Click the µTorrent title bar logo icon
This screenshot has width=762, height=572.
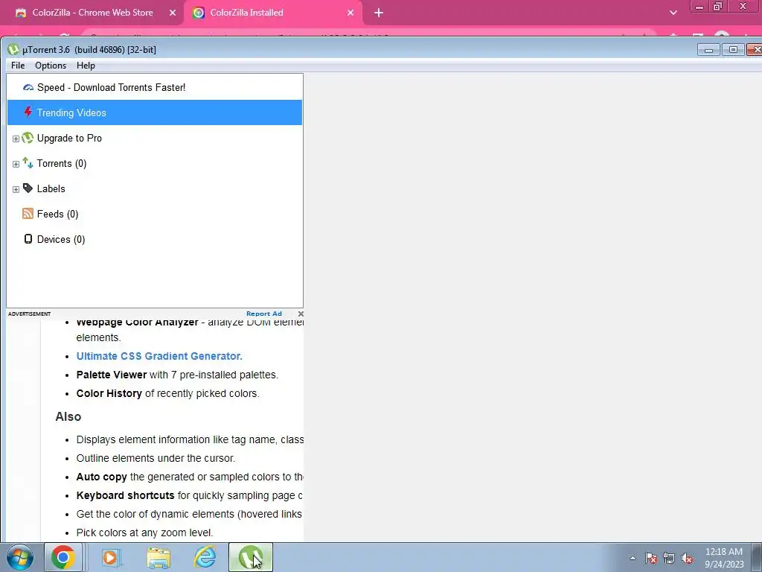(x=13, y=50)
